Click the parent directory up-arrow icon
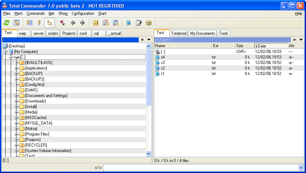This screenshot has height=173, width=306. click(158, 52)
